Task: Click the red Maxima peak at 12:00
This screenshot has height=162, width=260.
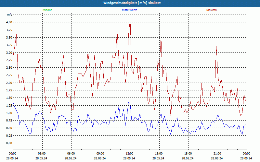Action: pos(130,20)
